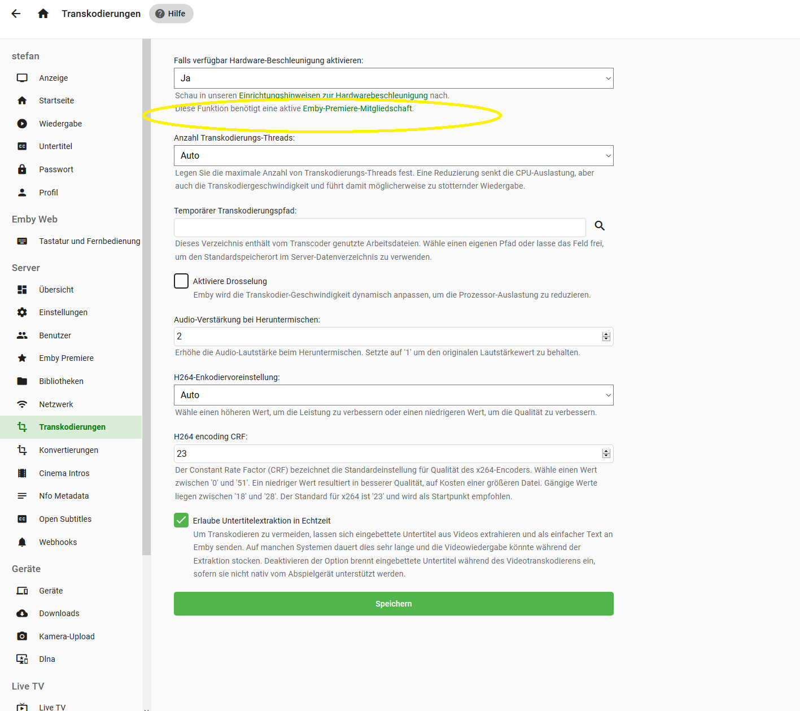Open the Transkodierungen menu item

[71, 427]
